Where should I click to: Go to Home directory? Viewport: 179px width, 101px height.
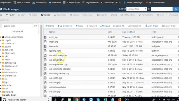click(x=50, y=26)
